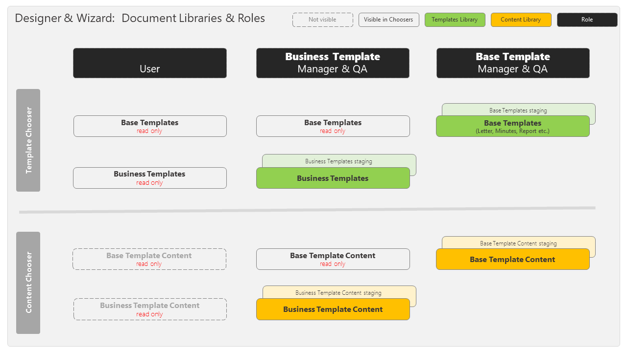Click 'Business Templates' read-only box under User

point(149,178)
